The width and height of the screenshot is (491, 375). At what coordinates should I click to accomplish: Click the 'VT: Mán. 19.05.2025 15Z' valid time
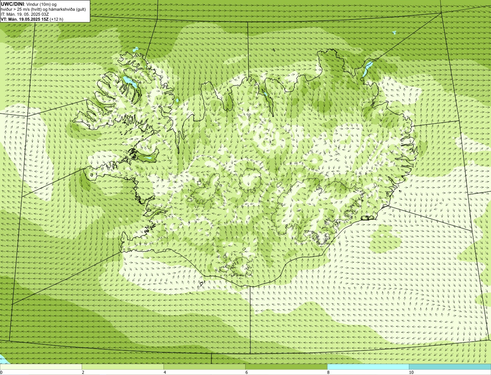tap(24, 19)
